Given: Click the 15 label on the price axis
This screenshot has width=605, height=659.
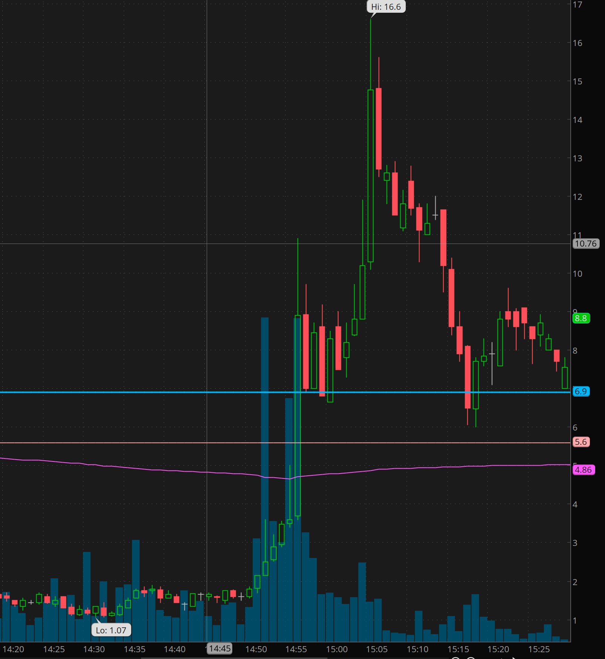Looking at the screenshot, I should [x=577, y=81].
